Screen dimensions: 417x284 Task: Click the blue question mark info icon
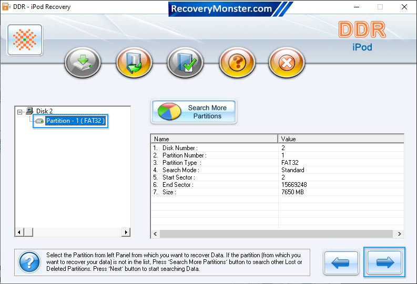[x=29, y=262]
